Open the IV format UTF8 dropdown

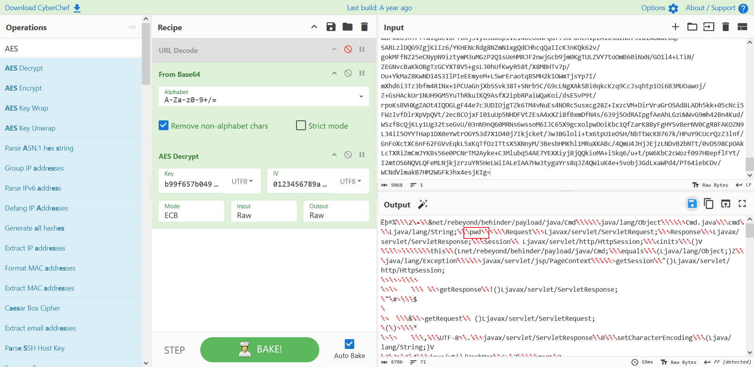[351, 181]
